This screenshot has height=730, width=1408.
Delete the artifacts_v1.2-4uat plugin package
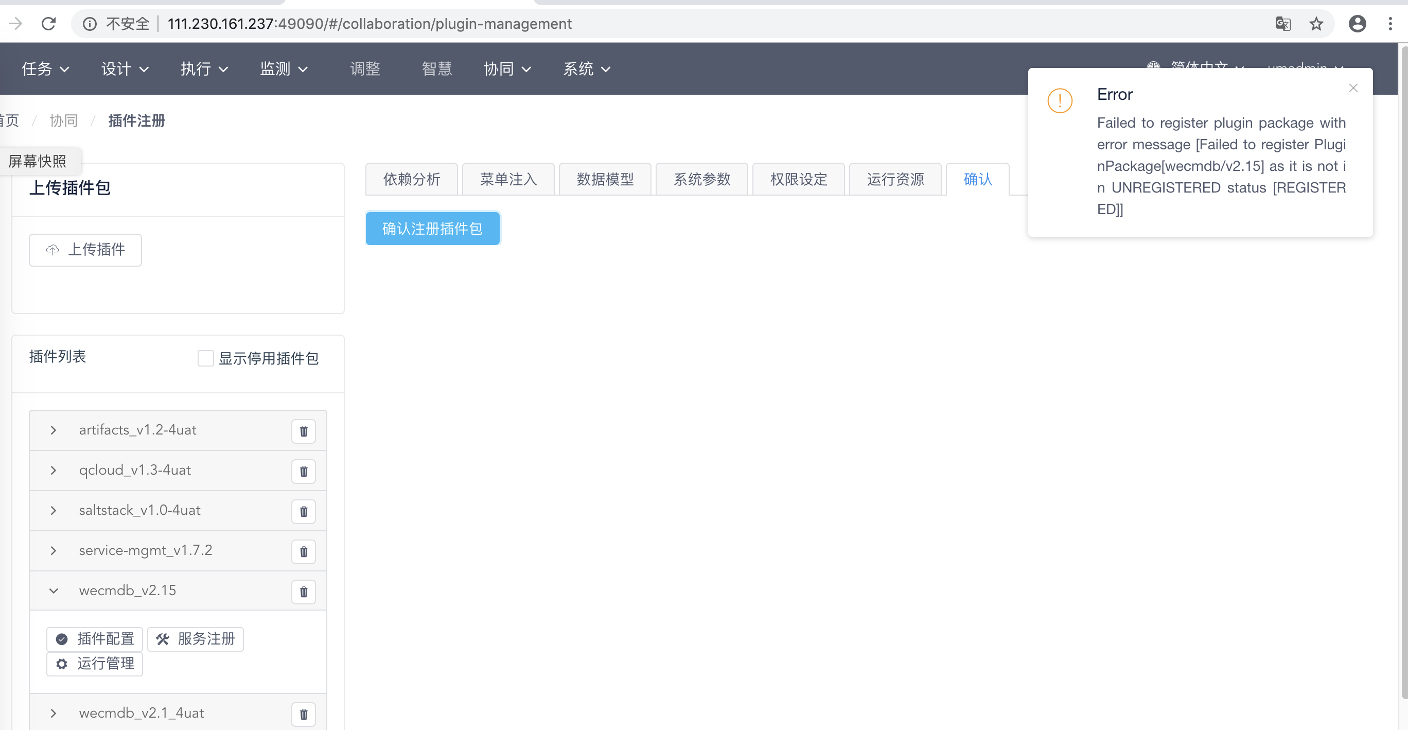[x=303, y=431]
